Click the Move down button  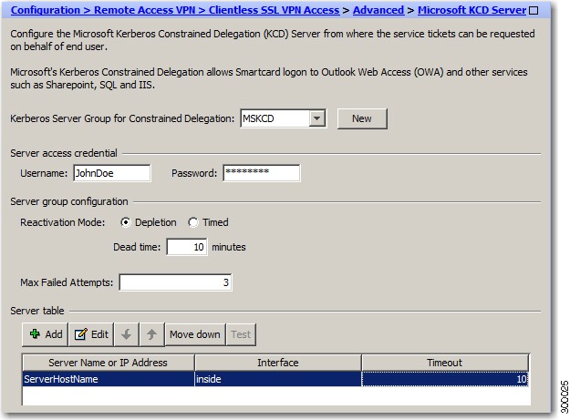(x=195, y=334)
